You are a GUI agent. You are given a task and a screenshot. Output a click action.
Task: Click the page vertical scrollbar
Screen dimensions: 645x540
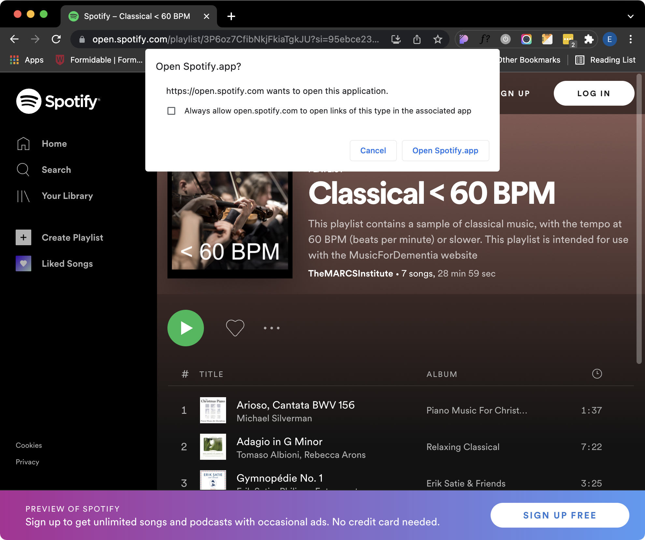(x=639, y=218)
